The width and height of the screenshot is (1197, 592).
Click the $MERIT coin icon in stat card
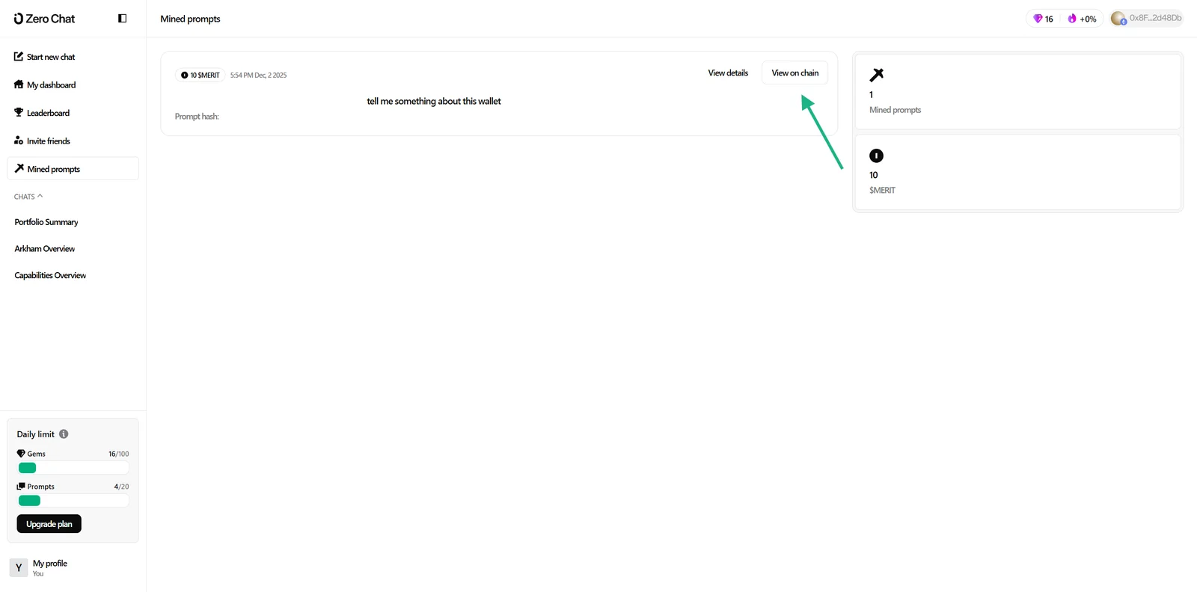click(876, 155)
